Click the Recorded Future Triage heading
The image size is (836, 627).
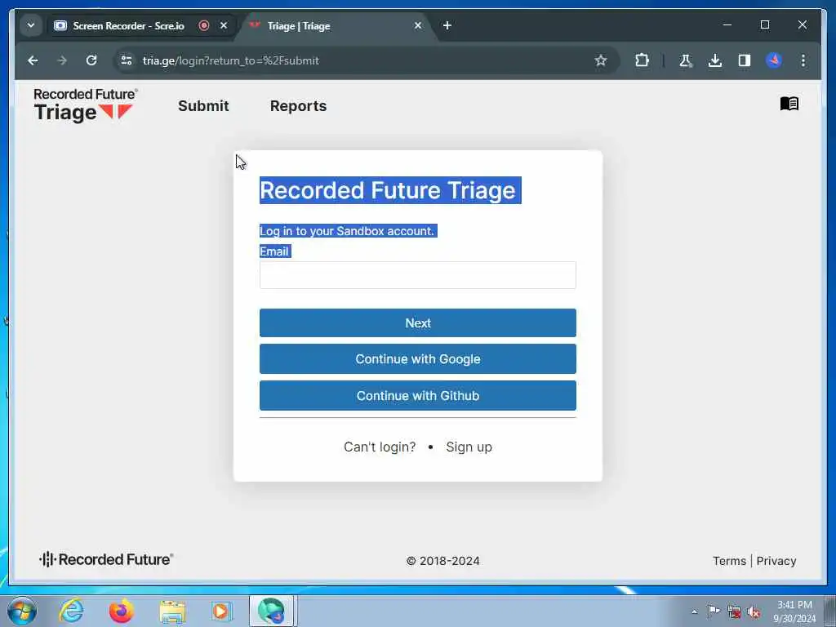pos(388,190)
